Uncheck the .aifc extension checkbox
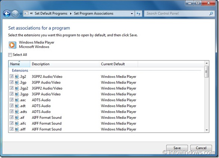The width and height of the screenshot is (219, 158). click(x=12, y=123)
